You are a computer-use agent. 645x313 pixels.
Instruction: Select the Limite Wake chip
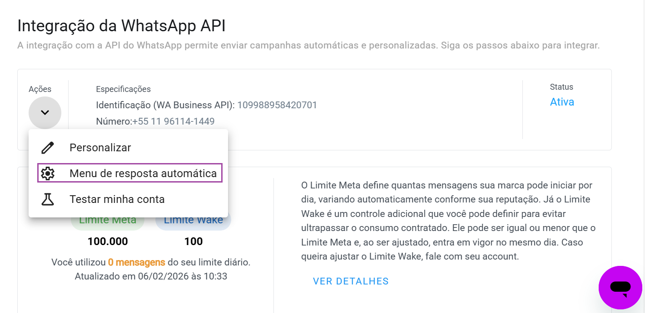coord(193,220)
